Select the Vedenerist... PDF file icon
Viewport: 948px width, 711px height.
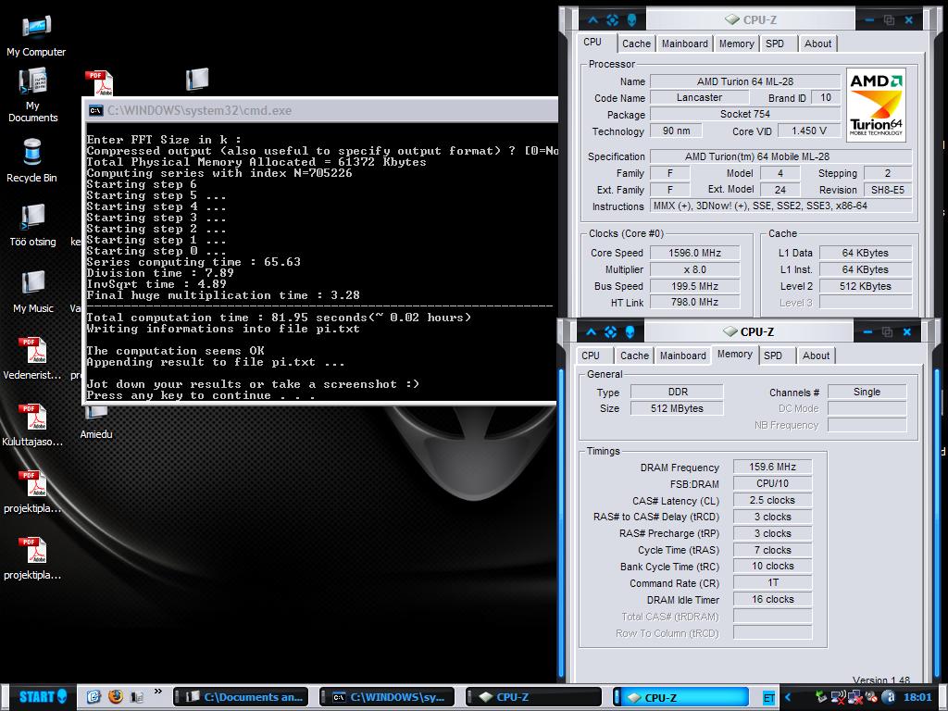[32, 358]
